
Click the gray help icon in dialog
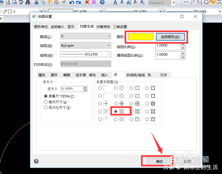point(36,161)
